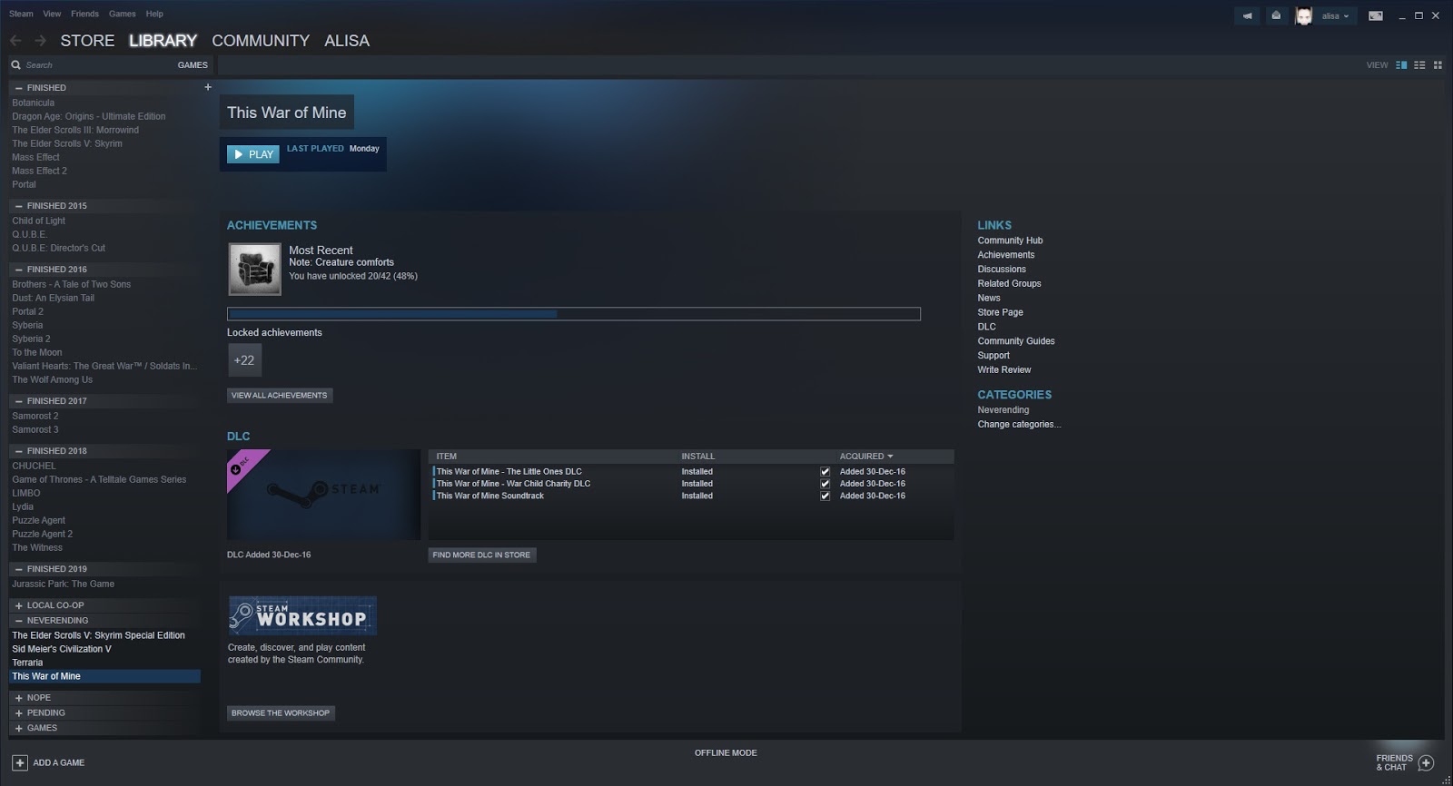
Task: Collapse the FINISHED category
Action: pyautogui.click(x=19, y=88)
